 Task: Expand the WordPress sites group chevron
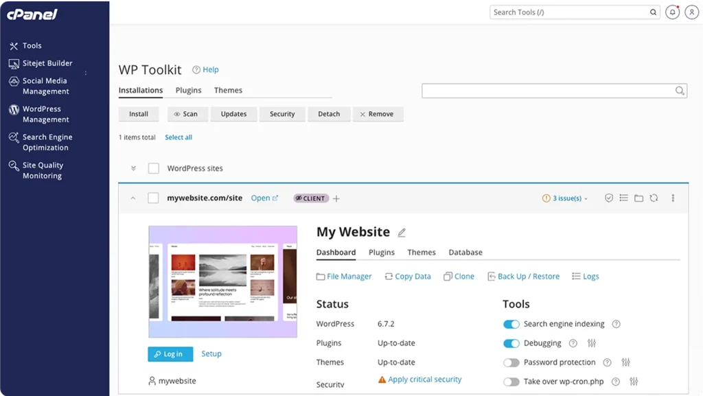133,168
